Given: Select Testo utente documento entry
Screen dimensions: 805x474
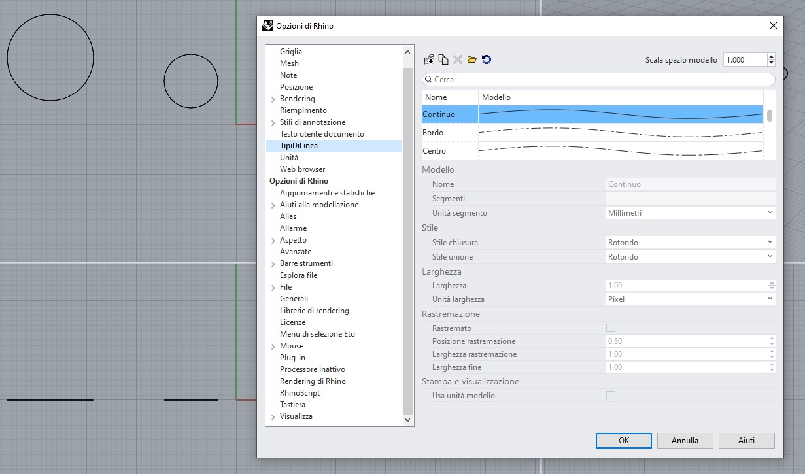Looking at the screenshot, I should pyautogui.click(x=322, y=134).
